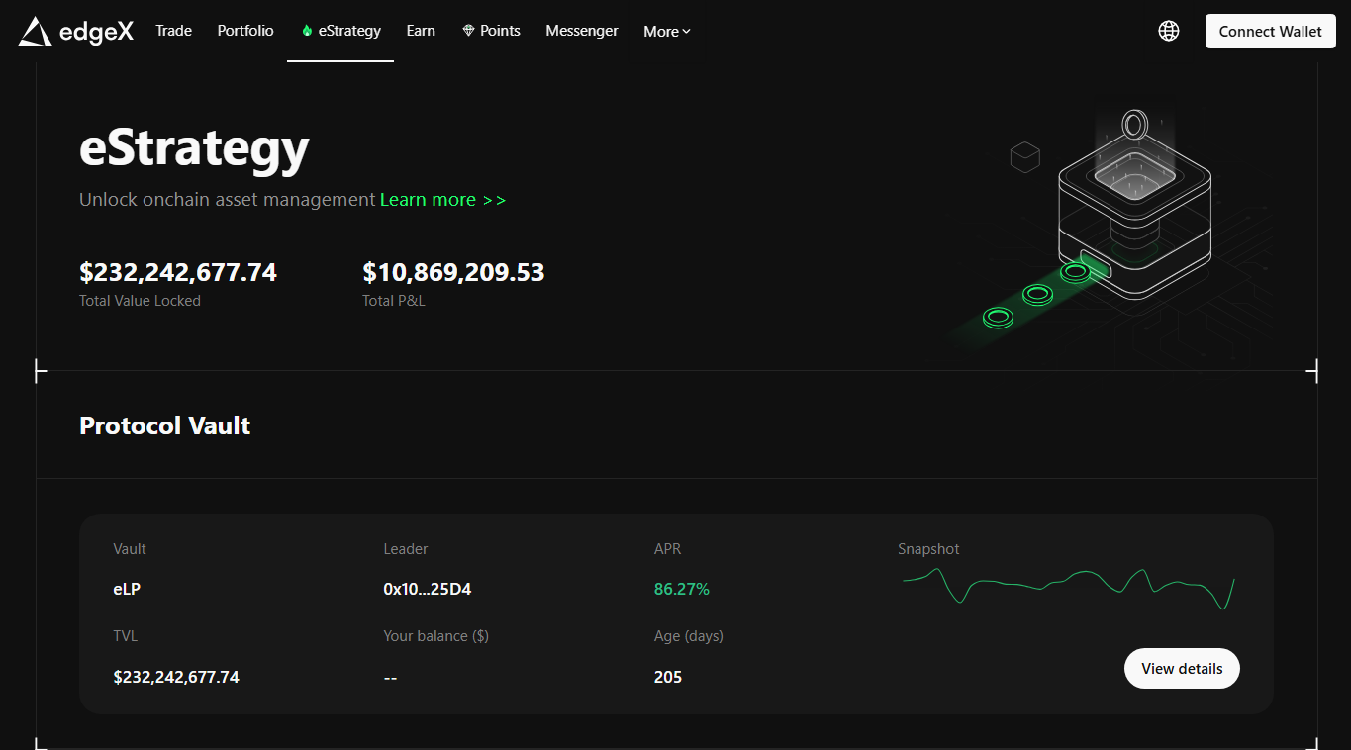Click the View details button
This screenshot has height=750, width=1351.
click(x=1182, y=669)
